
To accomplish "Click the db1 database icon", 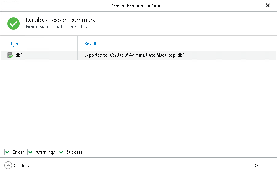I will click(x=10, y=55).
